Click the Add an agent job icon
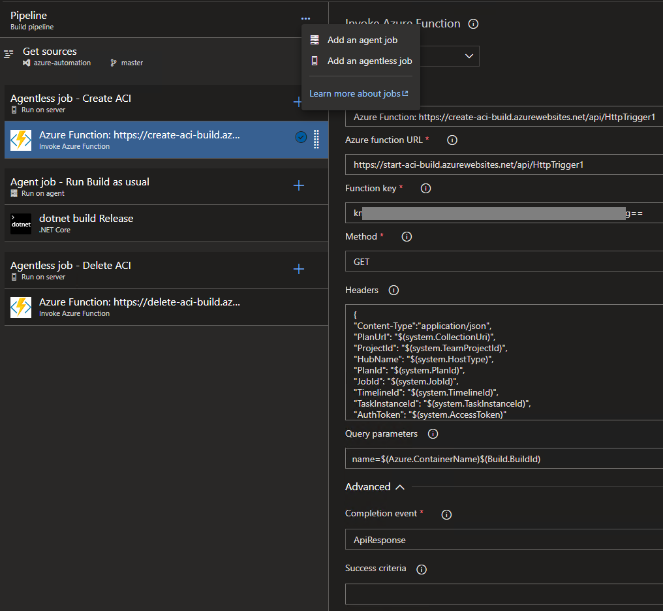The height and width of the screenshot is (611, 663). point(315,40)
